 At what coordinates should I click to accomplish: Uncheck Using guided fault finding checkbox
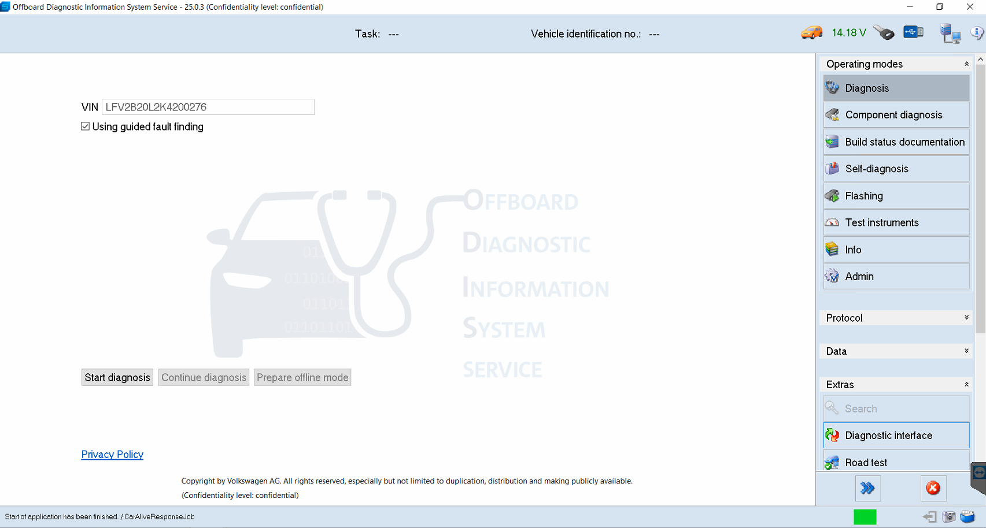[86, 127]
